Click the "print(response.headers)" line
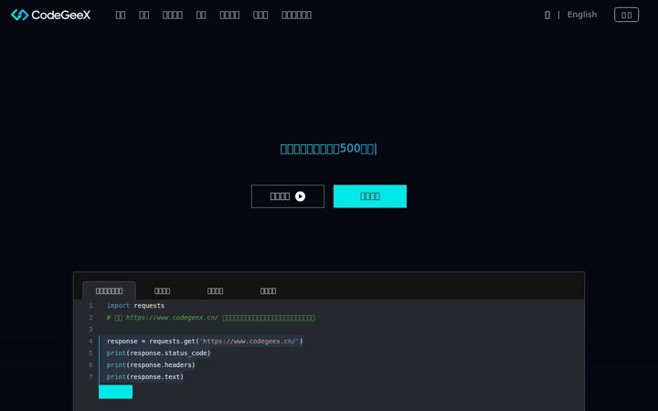 pos(151,364)
